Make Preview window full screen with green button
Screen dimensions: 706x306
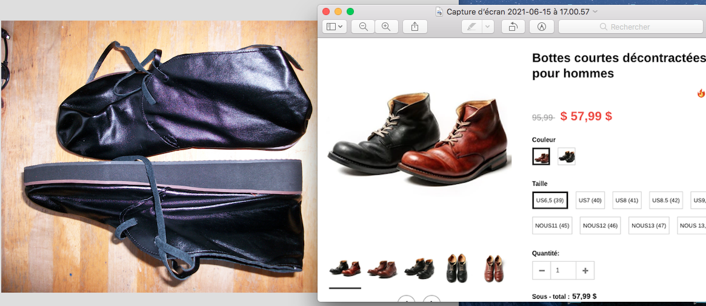tap(350, 11)
